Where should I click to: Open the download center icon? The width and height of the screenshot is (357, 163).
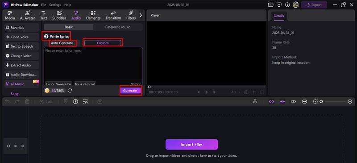(x=287, y=5)
